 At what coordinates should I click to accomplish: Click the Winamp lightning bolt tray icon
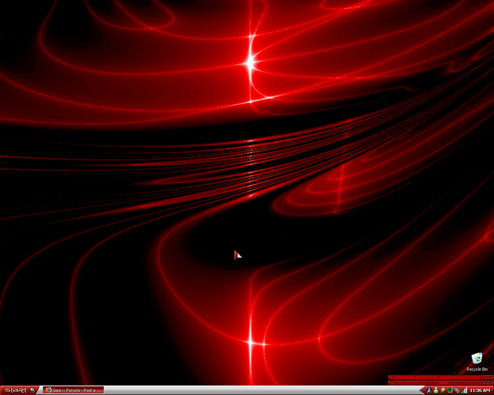point(443,390)
